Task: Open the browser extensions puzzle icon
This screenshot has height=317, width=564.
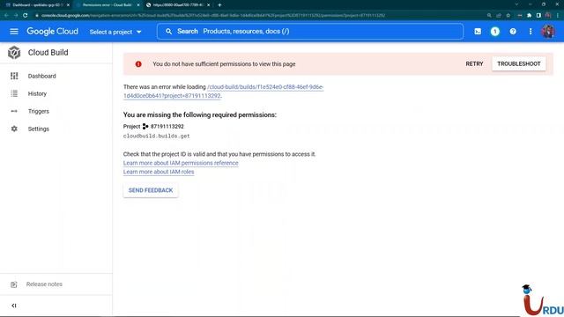Action: pyautogui.click(x=529, y=16)
